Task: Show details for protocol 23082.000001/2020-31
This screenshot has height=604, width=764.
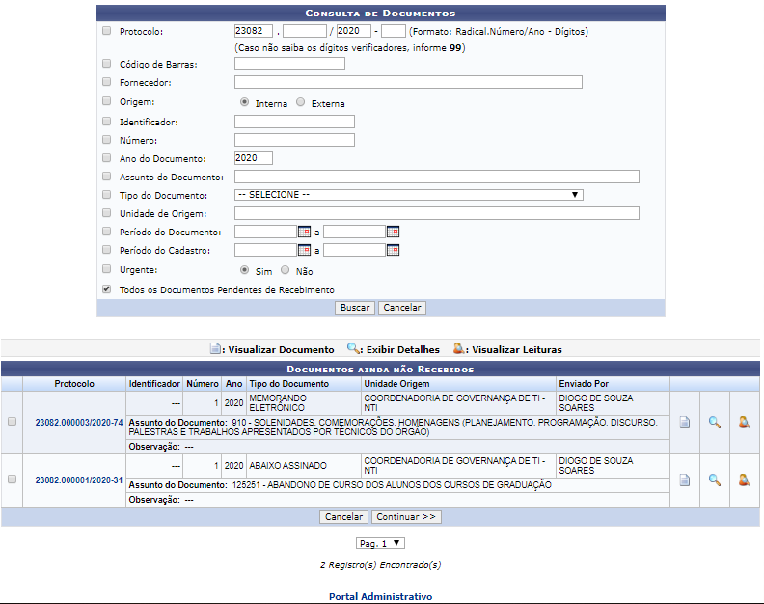Action: click(714, 480)
